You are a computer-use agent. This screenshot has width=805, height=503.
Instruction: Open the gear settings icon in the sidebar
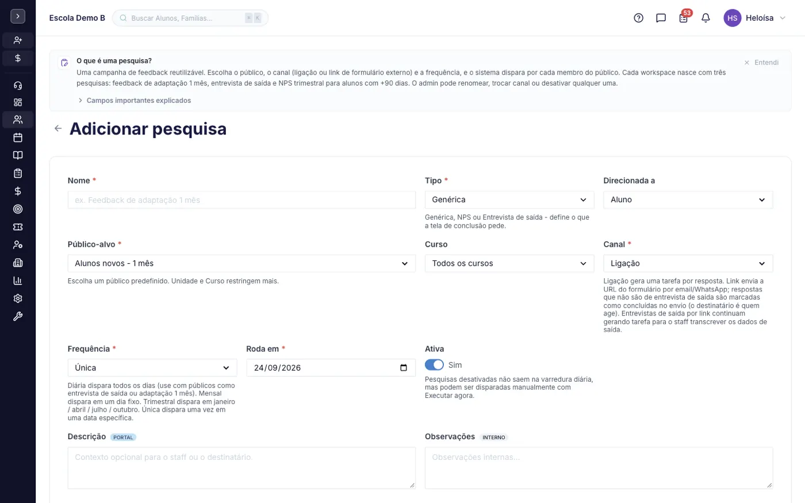point(18,298)
